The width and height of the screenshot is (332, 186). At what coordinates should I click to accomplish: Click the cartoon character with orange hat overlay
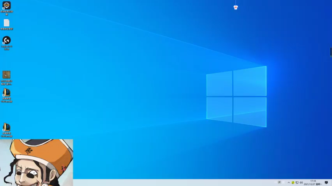pyautogui.click(x=37, y=162)
